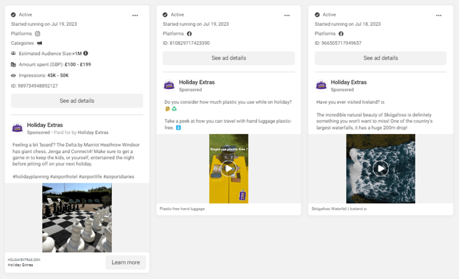Open the three-dot menu on the plastic-free luggage ad card
The height and width of the screenshot is (279, 459).
tap(287, 15)
